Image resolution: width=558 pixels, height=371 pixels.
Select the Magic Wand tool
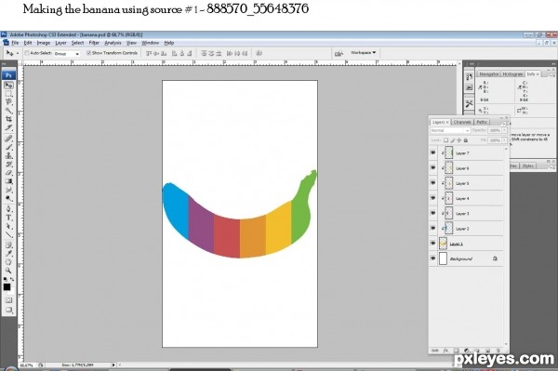tap(8, 111)
